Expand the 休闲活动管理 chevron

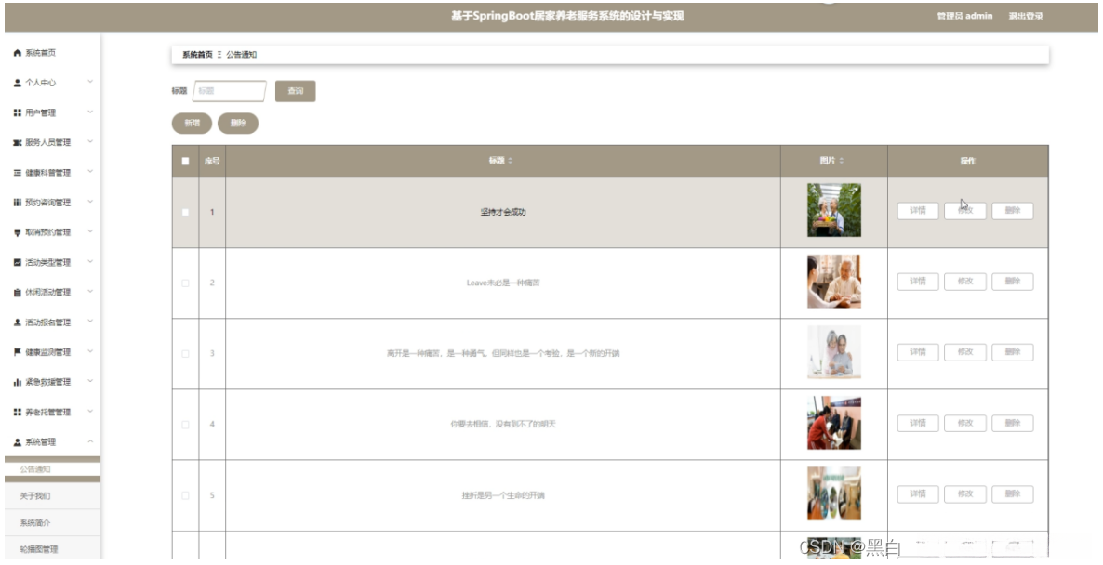tap(90, 292)
